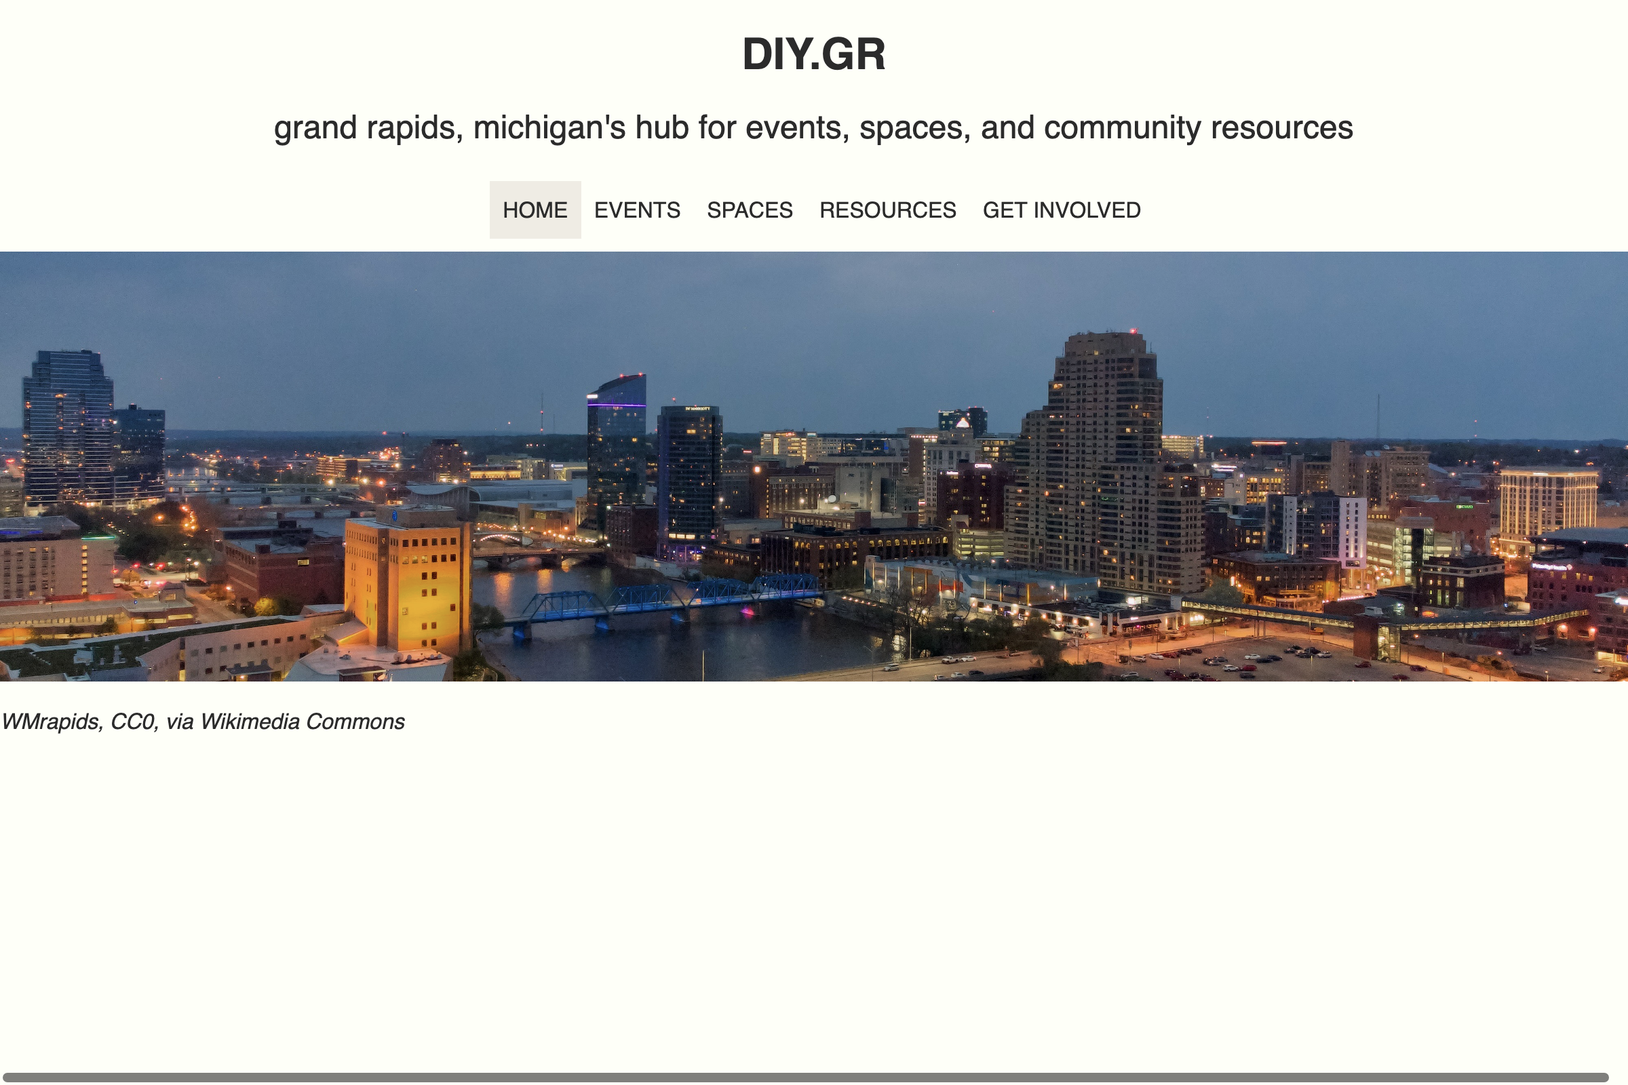1628x1085 pixels.
Task: Go to the EVENTS page
Action: 637,210
